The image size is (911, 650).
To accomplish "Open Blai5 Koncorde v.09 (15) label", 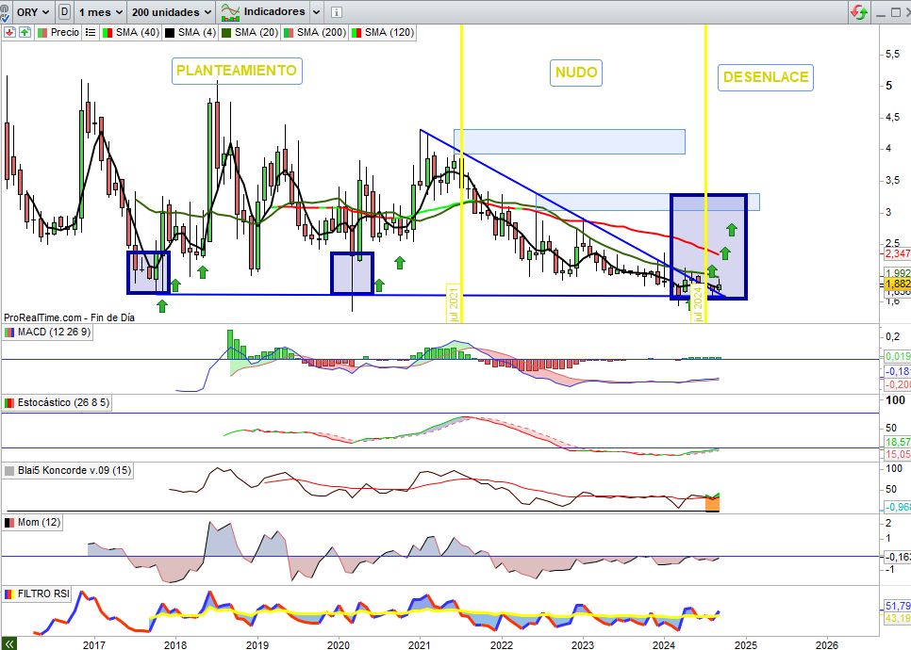I will (x=75, y=470).
